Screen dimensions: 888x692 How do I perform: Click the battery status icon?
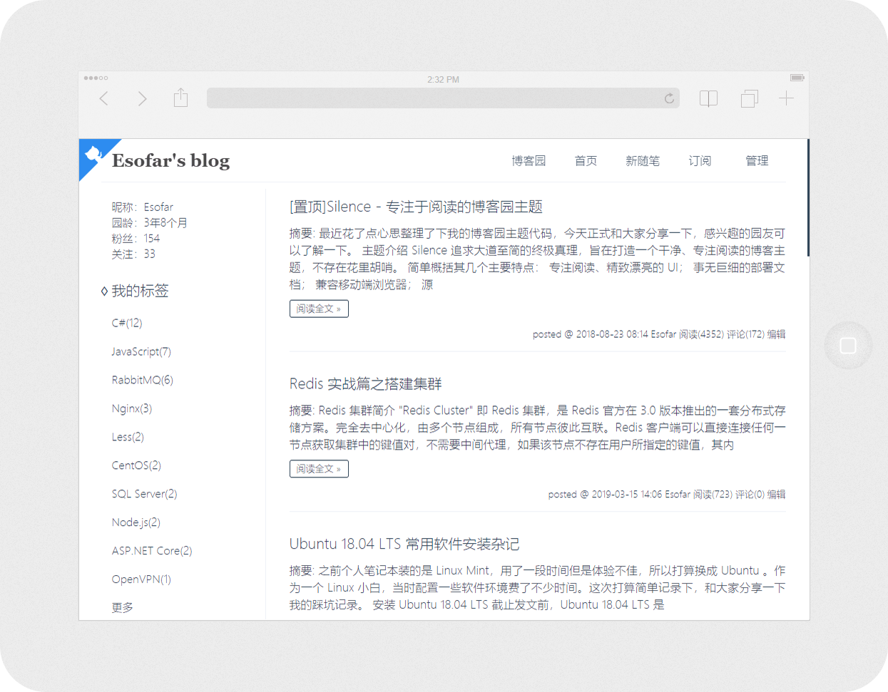point(797,78)
